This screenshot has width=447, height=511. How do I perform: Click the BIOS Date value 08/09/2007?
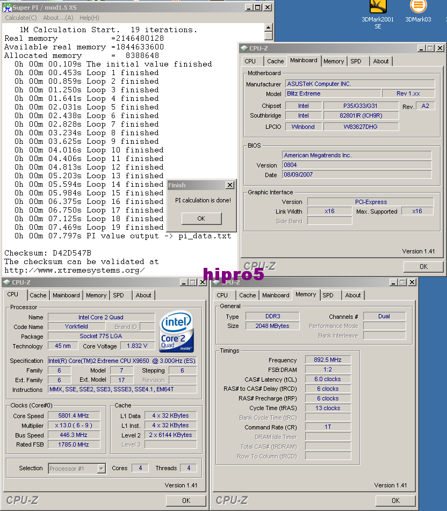(x=357, y=174)
